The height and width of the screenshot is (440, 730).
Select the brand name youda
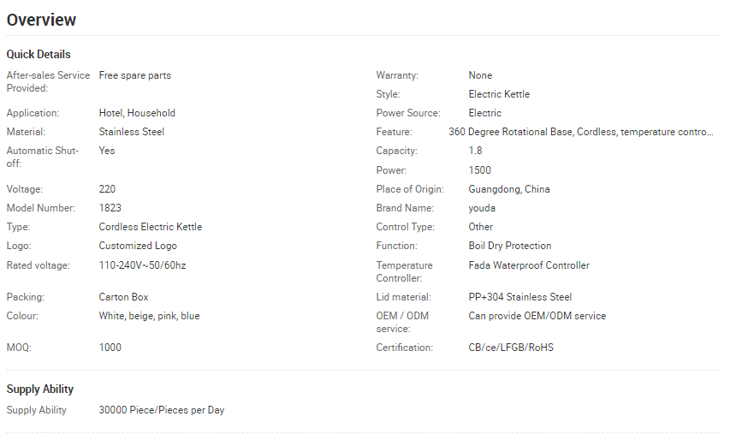pos(482,208)
